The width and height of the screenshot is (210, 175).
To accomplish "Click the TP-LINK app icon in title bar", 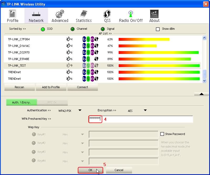I will 3,4.
